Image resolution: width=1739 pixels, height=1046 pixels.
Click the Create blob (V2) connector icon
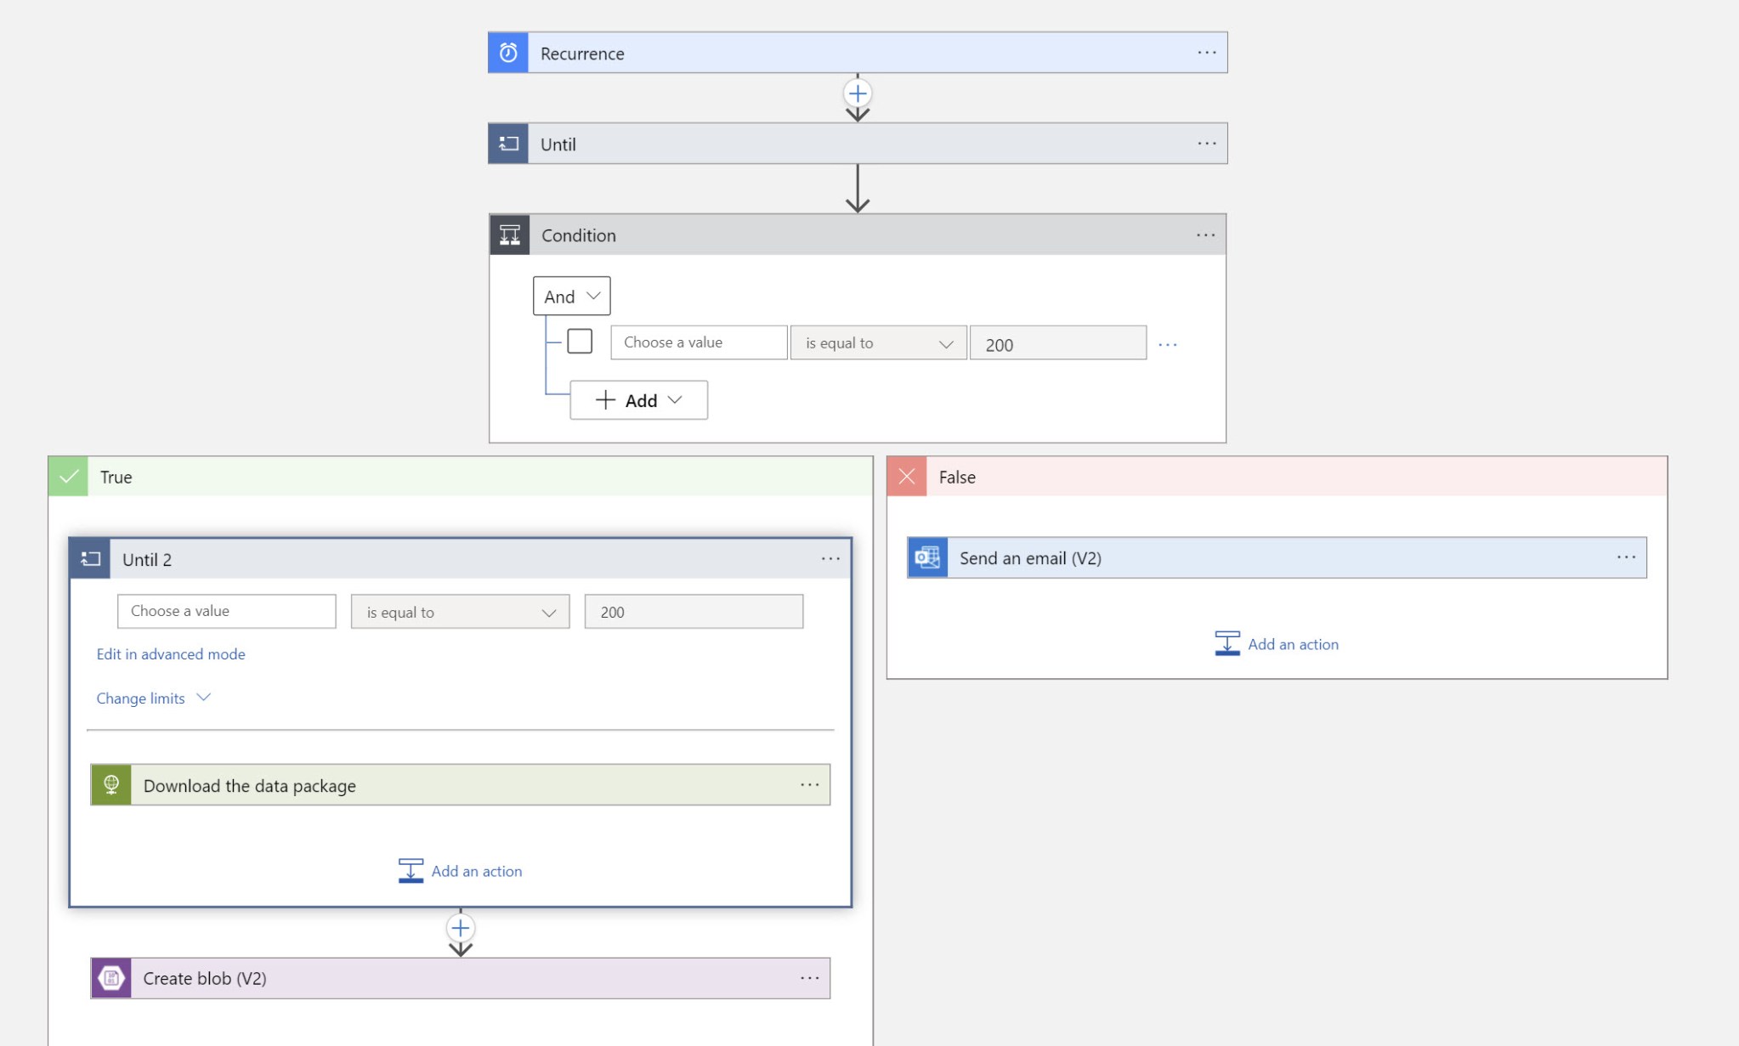click(x=110, y=977)
